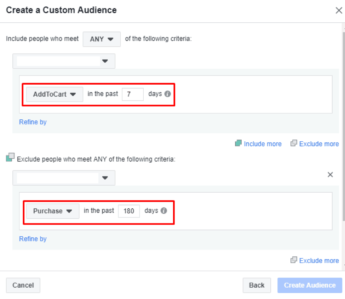Image resolution: width=345 pixels, height=299 pixels.
Task: Click the upper Exclude more icon
Action: [294, 143]
